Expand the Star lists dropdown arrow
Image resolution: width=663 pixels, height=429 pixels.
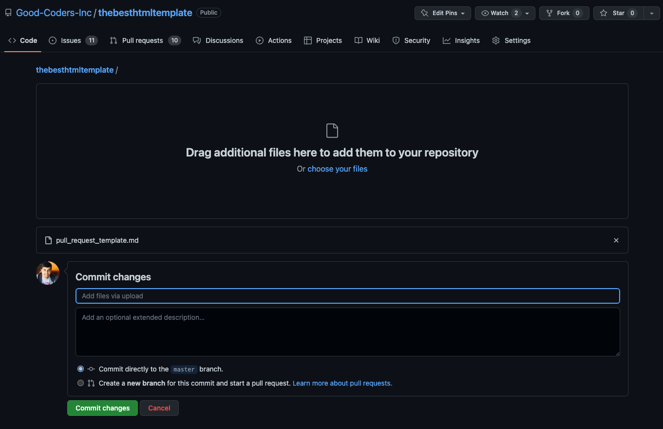652,13
